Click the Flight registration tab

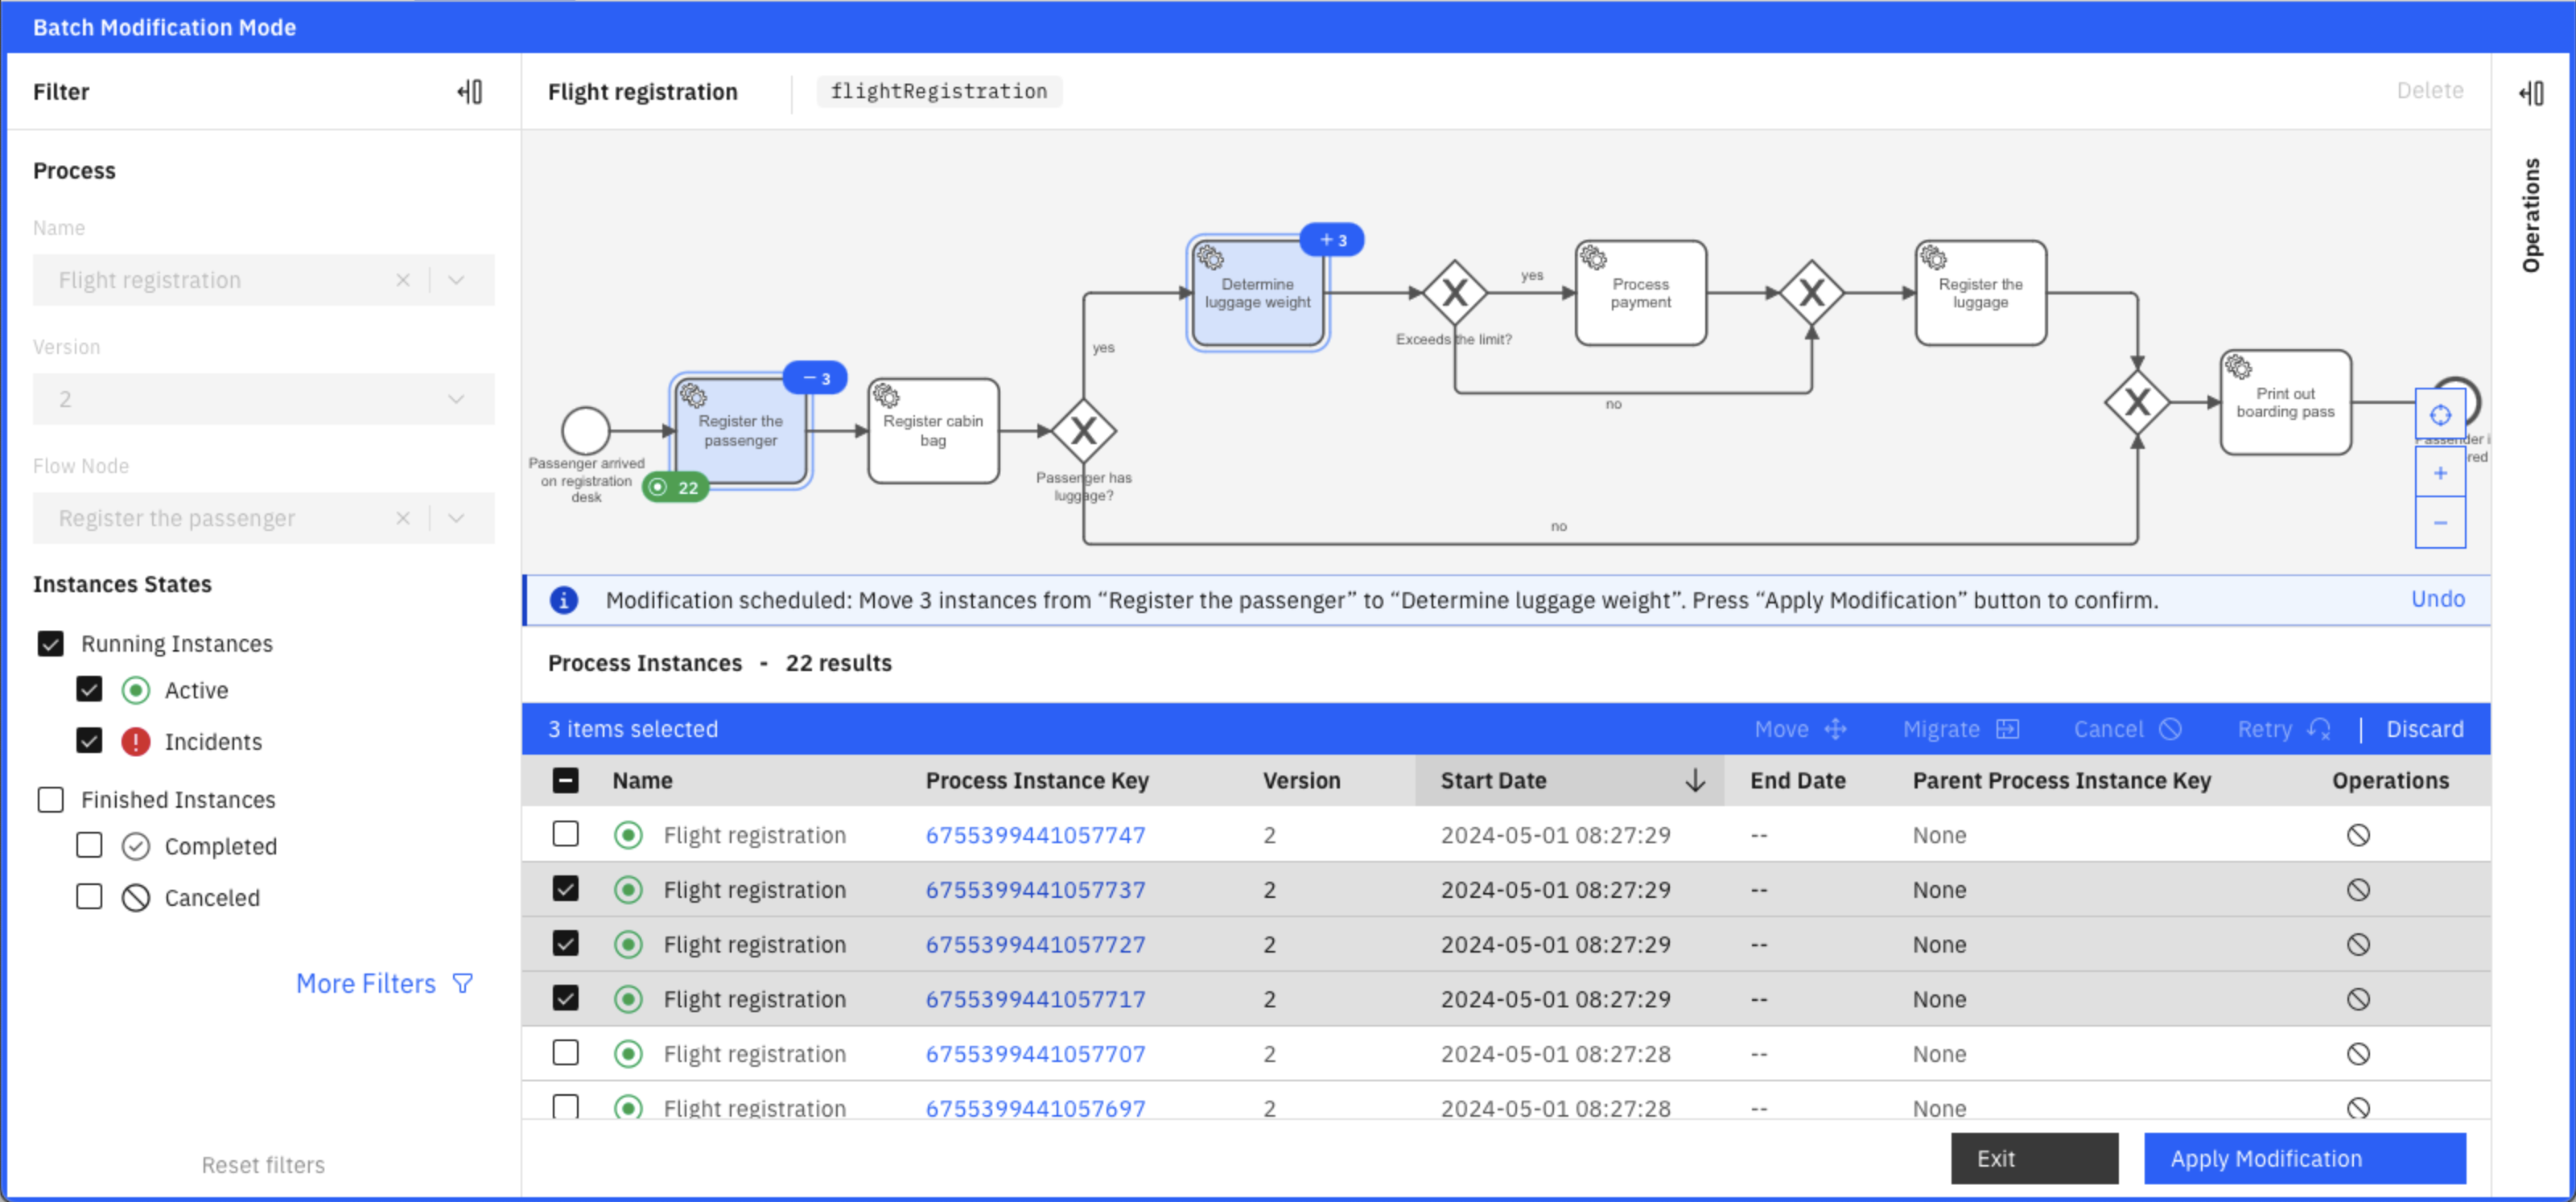point(642,92)
